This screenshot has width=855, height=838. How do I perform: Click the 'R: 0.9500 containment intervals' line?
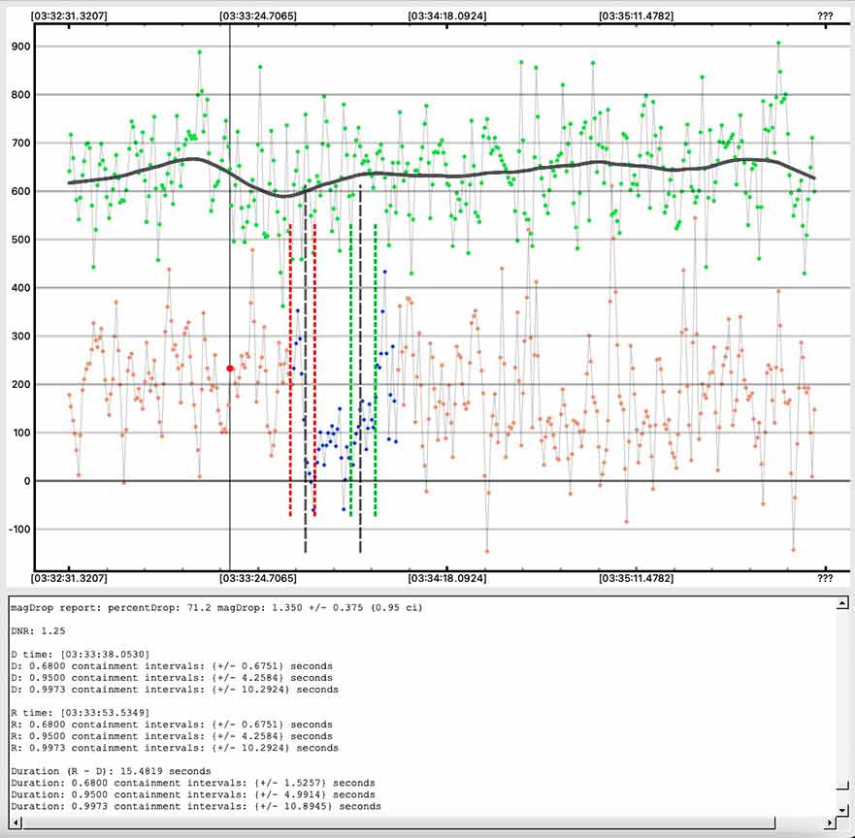pos(172,736)
